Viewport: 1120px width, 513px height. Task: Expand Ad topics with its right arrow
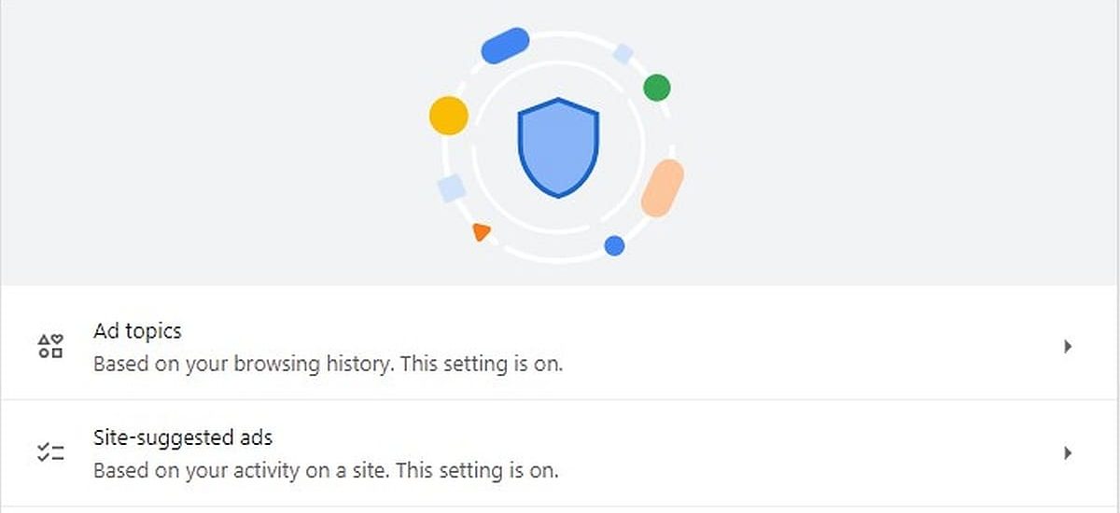tap(1068, 347)
